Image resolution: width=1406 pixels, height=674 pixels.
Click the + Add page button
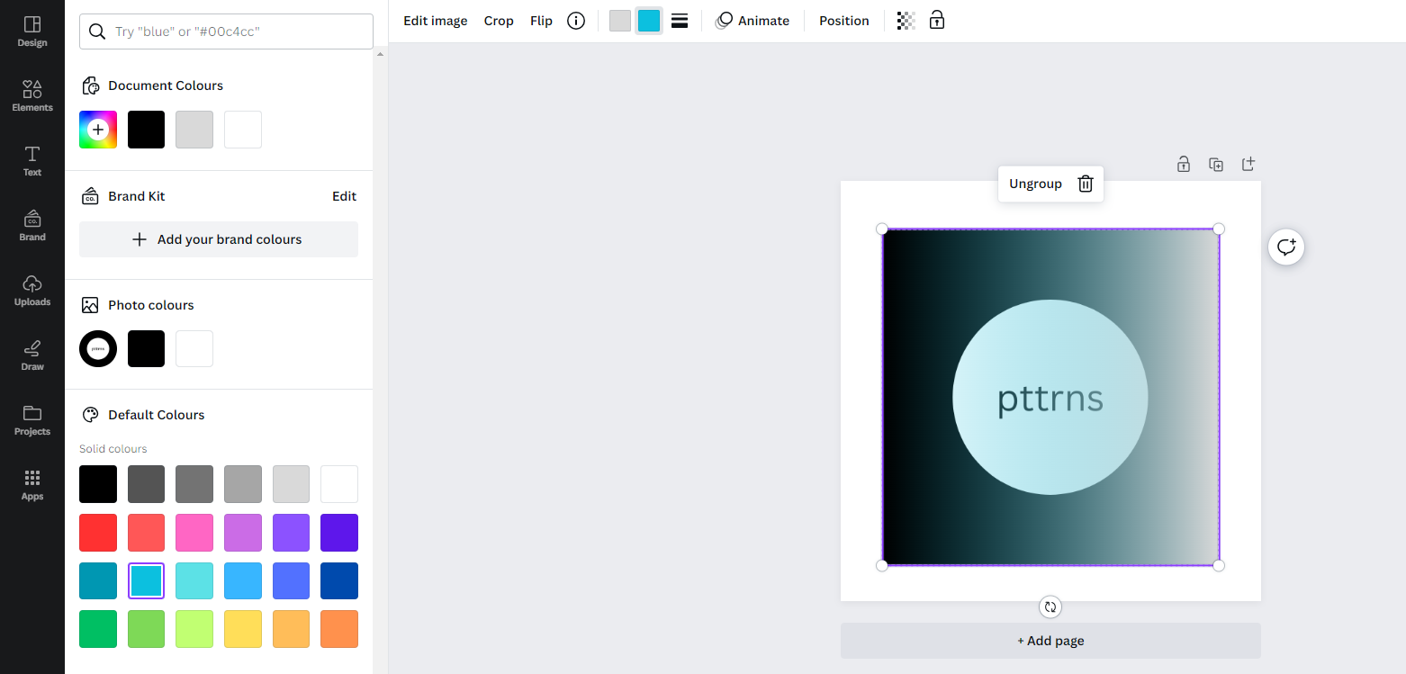1050,641
